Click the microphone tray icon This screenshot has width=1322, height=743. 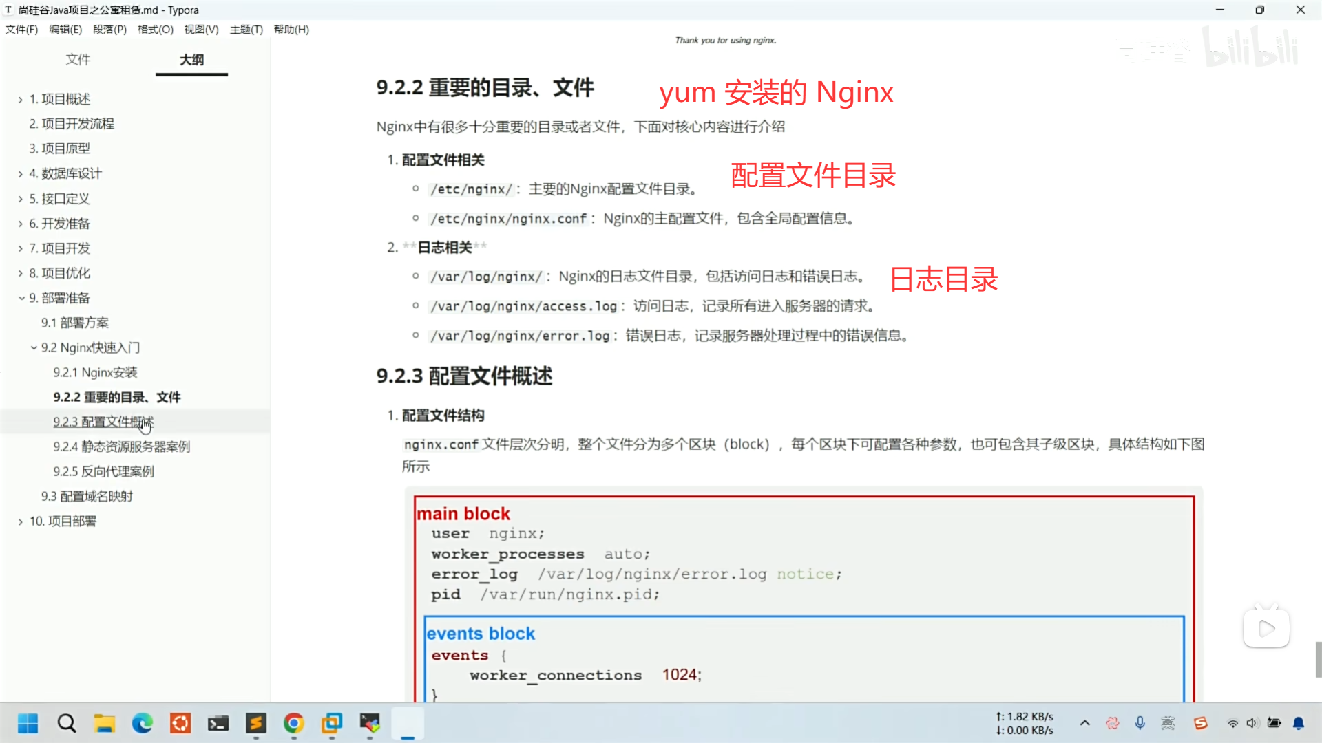point(1140,723)
